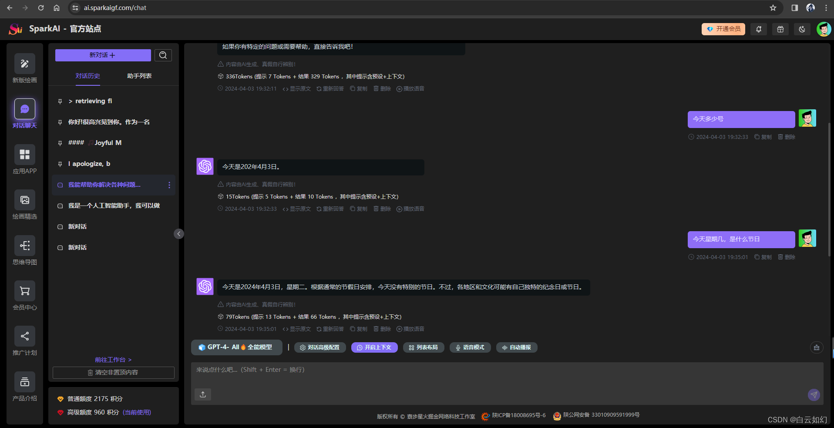Toggle the context switch (开启上下文)
834x428 pixels.
point(374,347)
